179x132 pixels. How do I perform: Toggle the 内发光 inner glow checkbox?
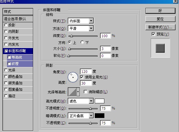[6, 44]
